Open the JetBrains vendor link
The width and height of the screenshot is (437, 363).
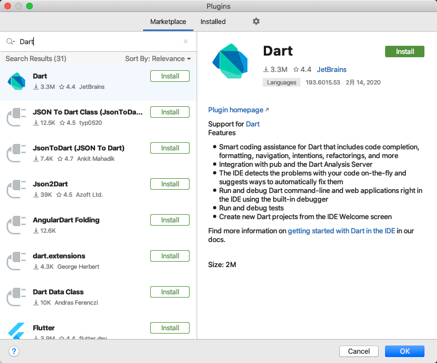tap(332, 70)
